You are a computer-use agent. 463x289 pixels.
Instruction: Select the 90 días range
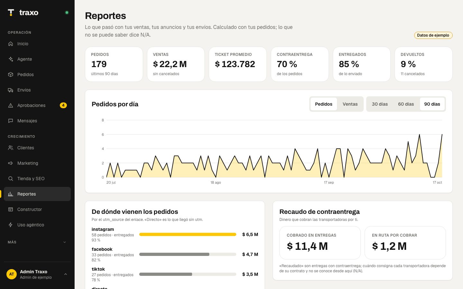point(432,104)
